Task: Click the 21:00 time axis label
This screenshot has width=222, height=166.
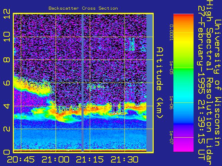Action: coord(55,159)
